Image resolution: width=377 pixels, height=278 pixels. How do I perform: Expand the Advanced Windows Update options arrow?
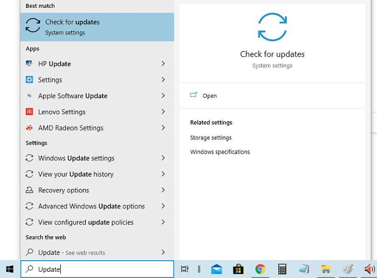click(163, 206)
